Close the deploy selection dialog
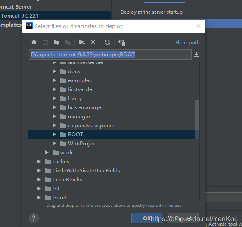242x227 pixels. pyautogui.click(x=199, y=26)
